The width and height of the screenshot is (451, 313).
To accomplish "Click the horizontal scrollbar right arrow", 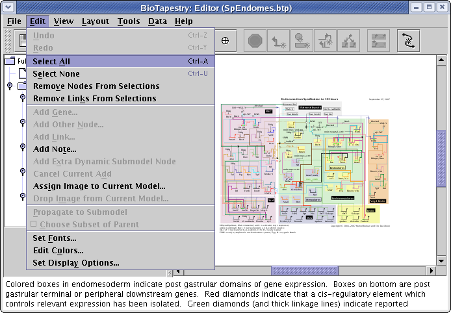I will (432, 271).
